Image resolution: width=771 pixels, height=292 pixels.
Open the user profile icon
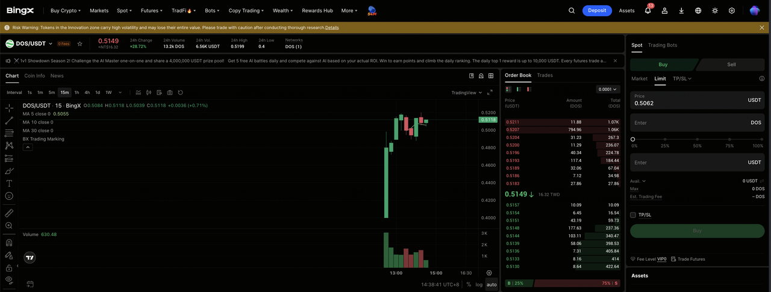(x=664, y=10)
